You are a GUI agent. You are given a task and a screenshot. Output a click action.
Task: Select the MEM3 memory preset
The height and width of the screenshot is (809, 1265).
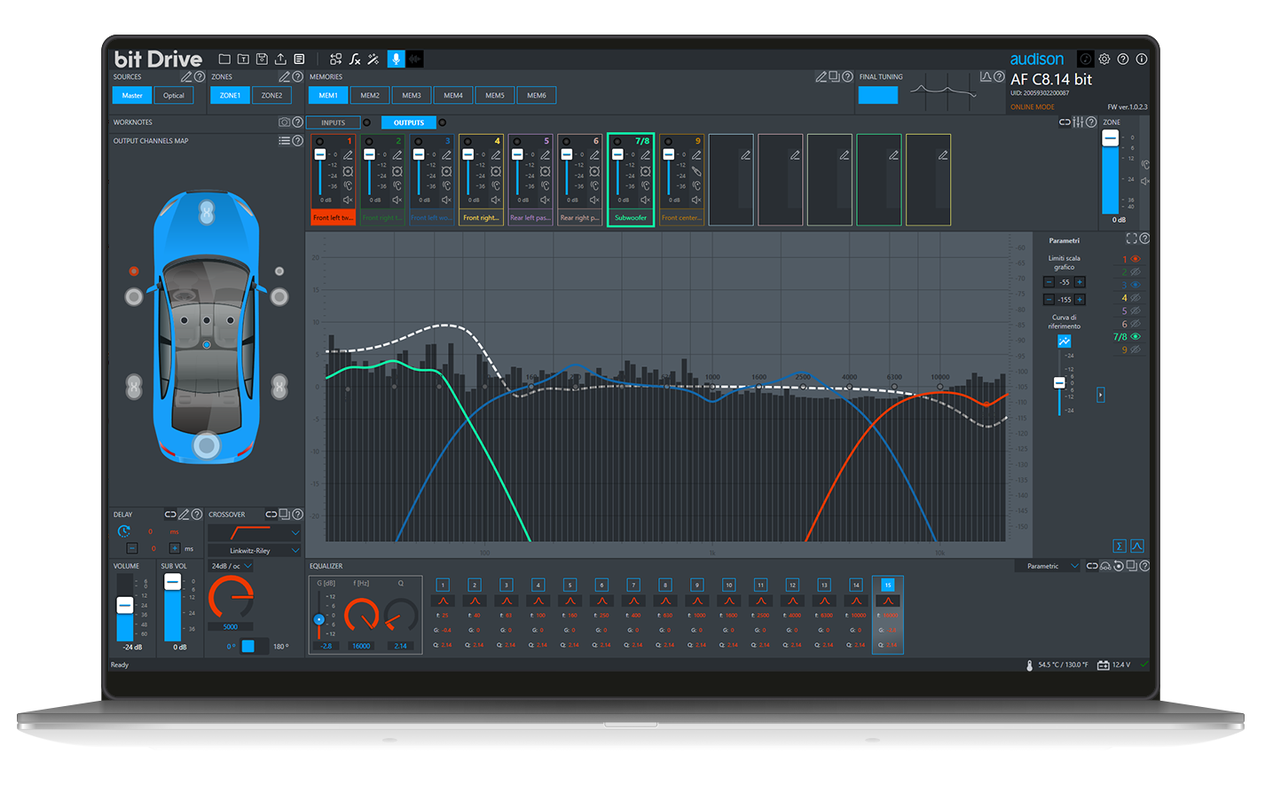coord(412,96)
